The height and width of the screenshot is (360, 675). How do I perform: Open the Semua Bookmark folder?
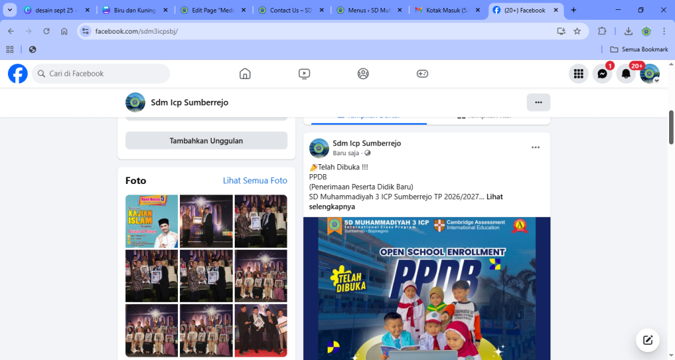click(639, 49)
